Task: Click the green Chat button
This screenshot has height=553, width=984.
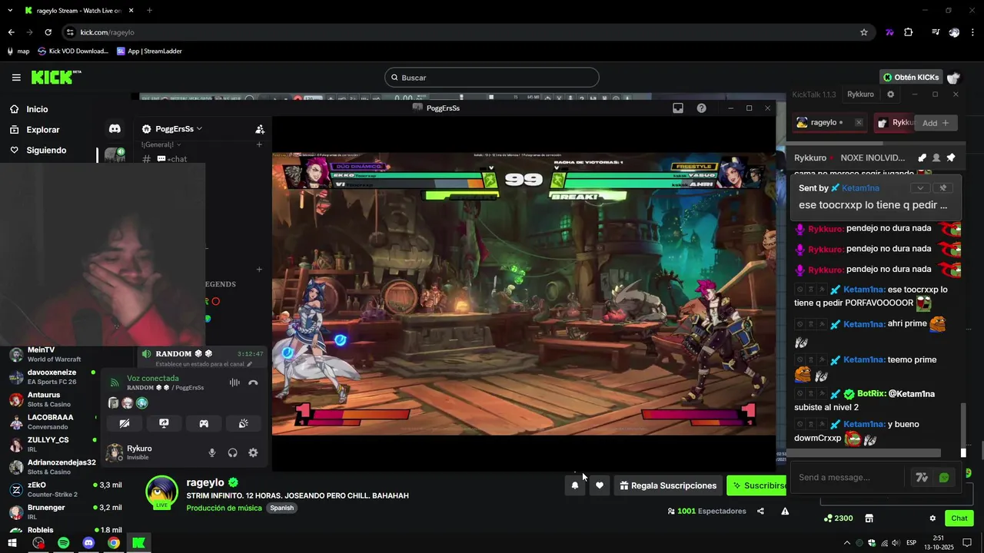Action: point(959,518)
